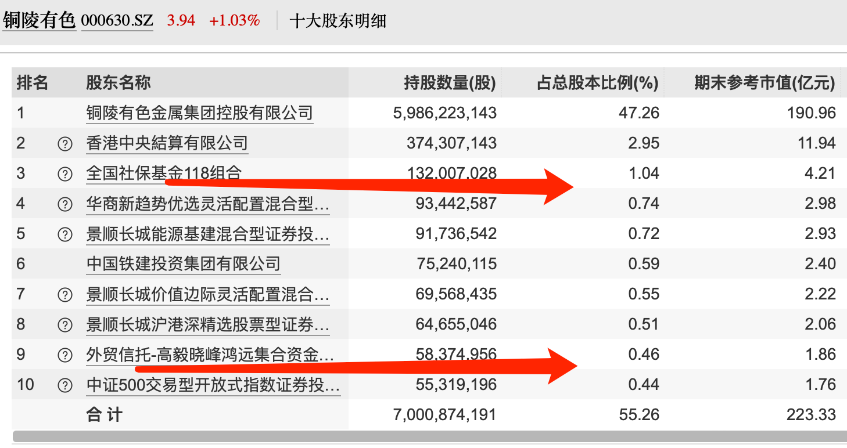Click help icon beside 中证500交易型开放式指数证券投

tap(65, 385)
